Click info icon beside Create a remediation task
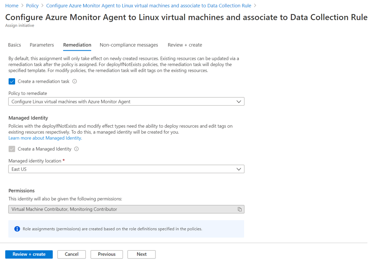This screenshot has height=264, width=370. (x=75, y=81)
